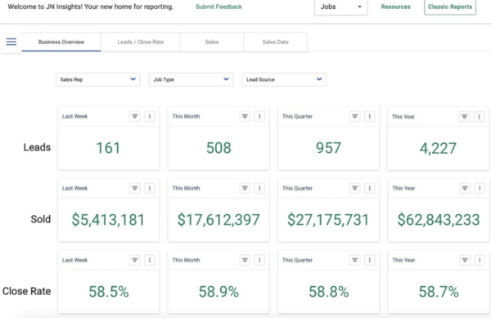This screenshot has height=318, width=491.
Task: Filter the Leads This Quarter card
Action: (355, 116)
